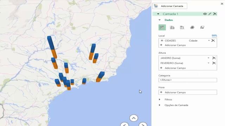Rename Camada 1 using the pencil icon
The image size is (225, 126).
coord(210,14)
